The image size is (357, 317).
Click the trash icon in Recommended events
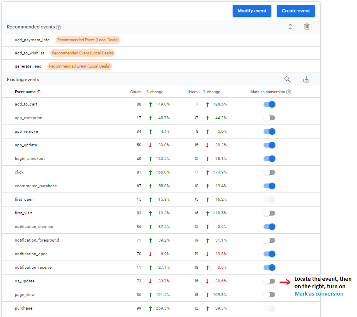(307, 27)
